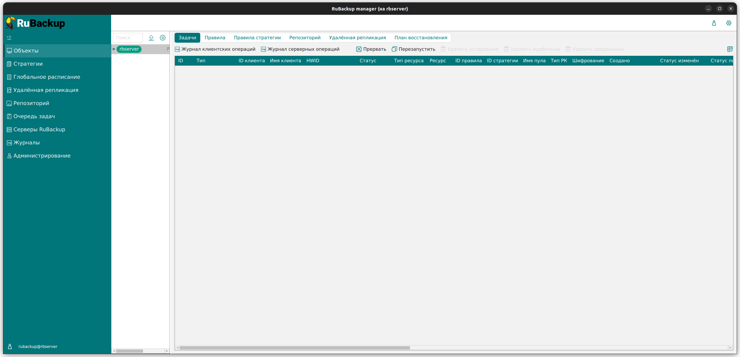Open Очередь задач in sidebar
The image size is (740, 357).
pyautogui.click(x=34, y=116)
